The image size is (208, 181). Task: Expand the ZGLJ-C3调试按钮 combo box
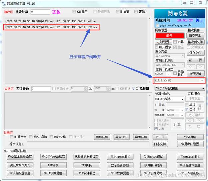[180, 88]
